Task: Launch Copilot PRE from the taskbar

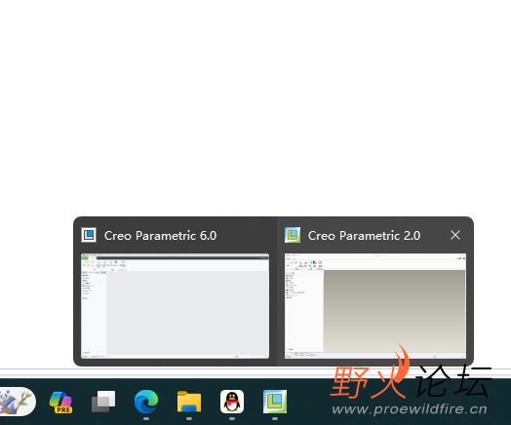Action: 60,403
